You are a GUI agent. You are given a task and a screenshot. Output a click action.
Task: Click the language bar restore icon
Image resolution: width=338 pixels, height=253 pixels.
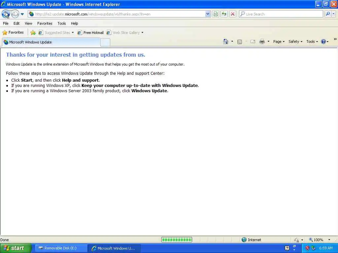[294, 246]
